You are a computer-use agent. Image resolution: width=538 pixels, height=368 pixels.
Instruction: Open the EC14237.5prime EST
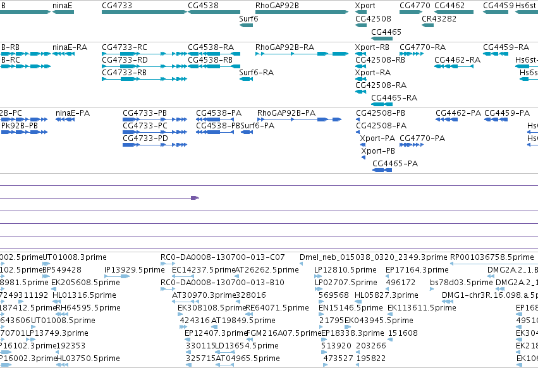pos(183,276)
